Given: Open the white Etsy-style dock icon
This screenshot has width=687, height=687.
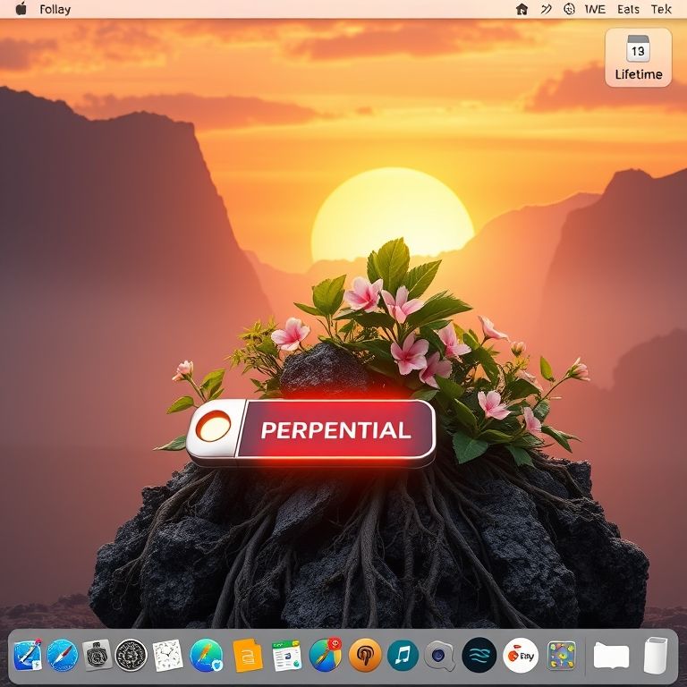Looking at the screenshot, I should point(520,656).
